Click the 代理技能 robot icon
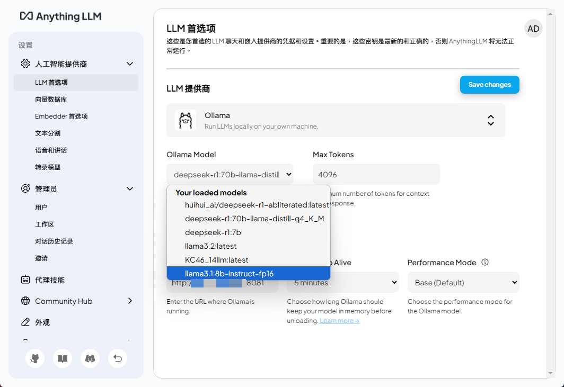564x387 pixels. (x=25, y=280)
